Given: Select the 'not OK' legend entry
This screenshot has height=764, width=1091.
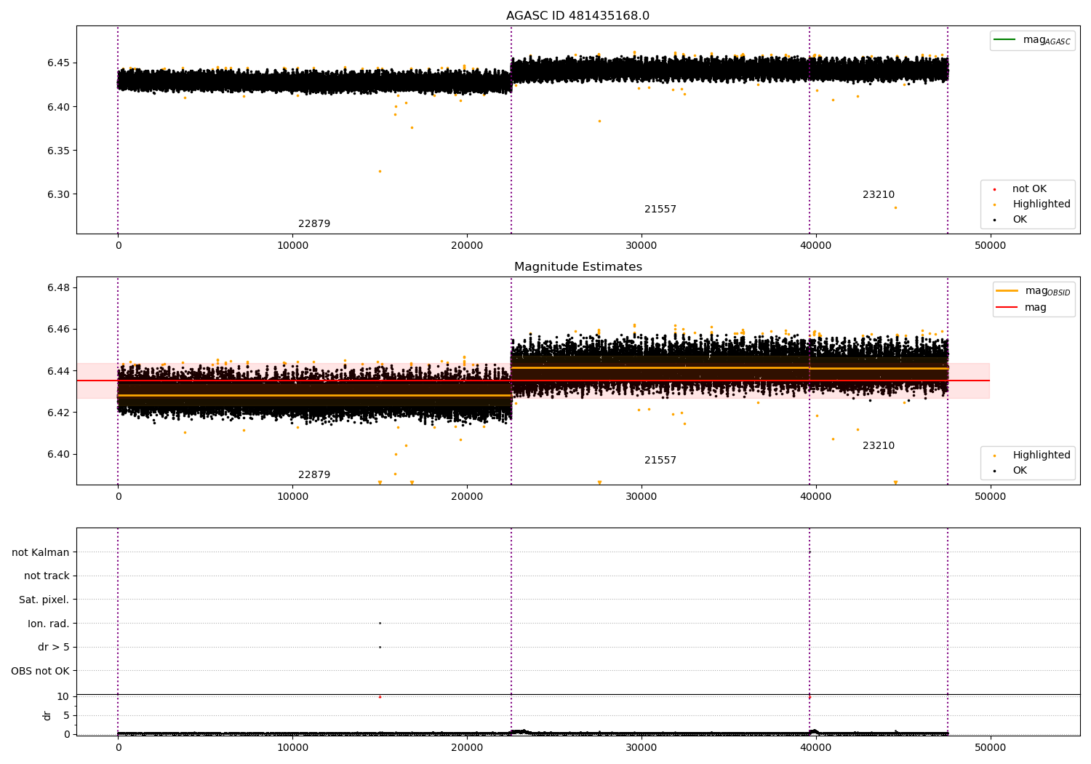Looking at the screenshot, I should click(1029, 189).
